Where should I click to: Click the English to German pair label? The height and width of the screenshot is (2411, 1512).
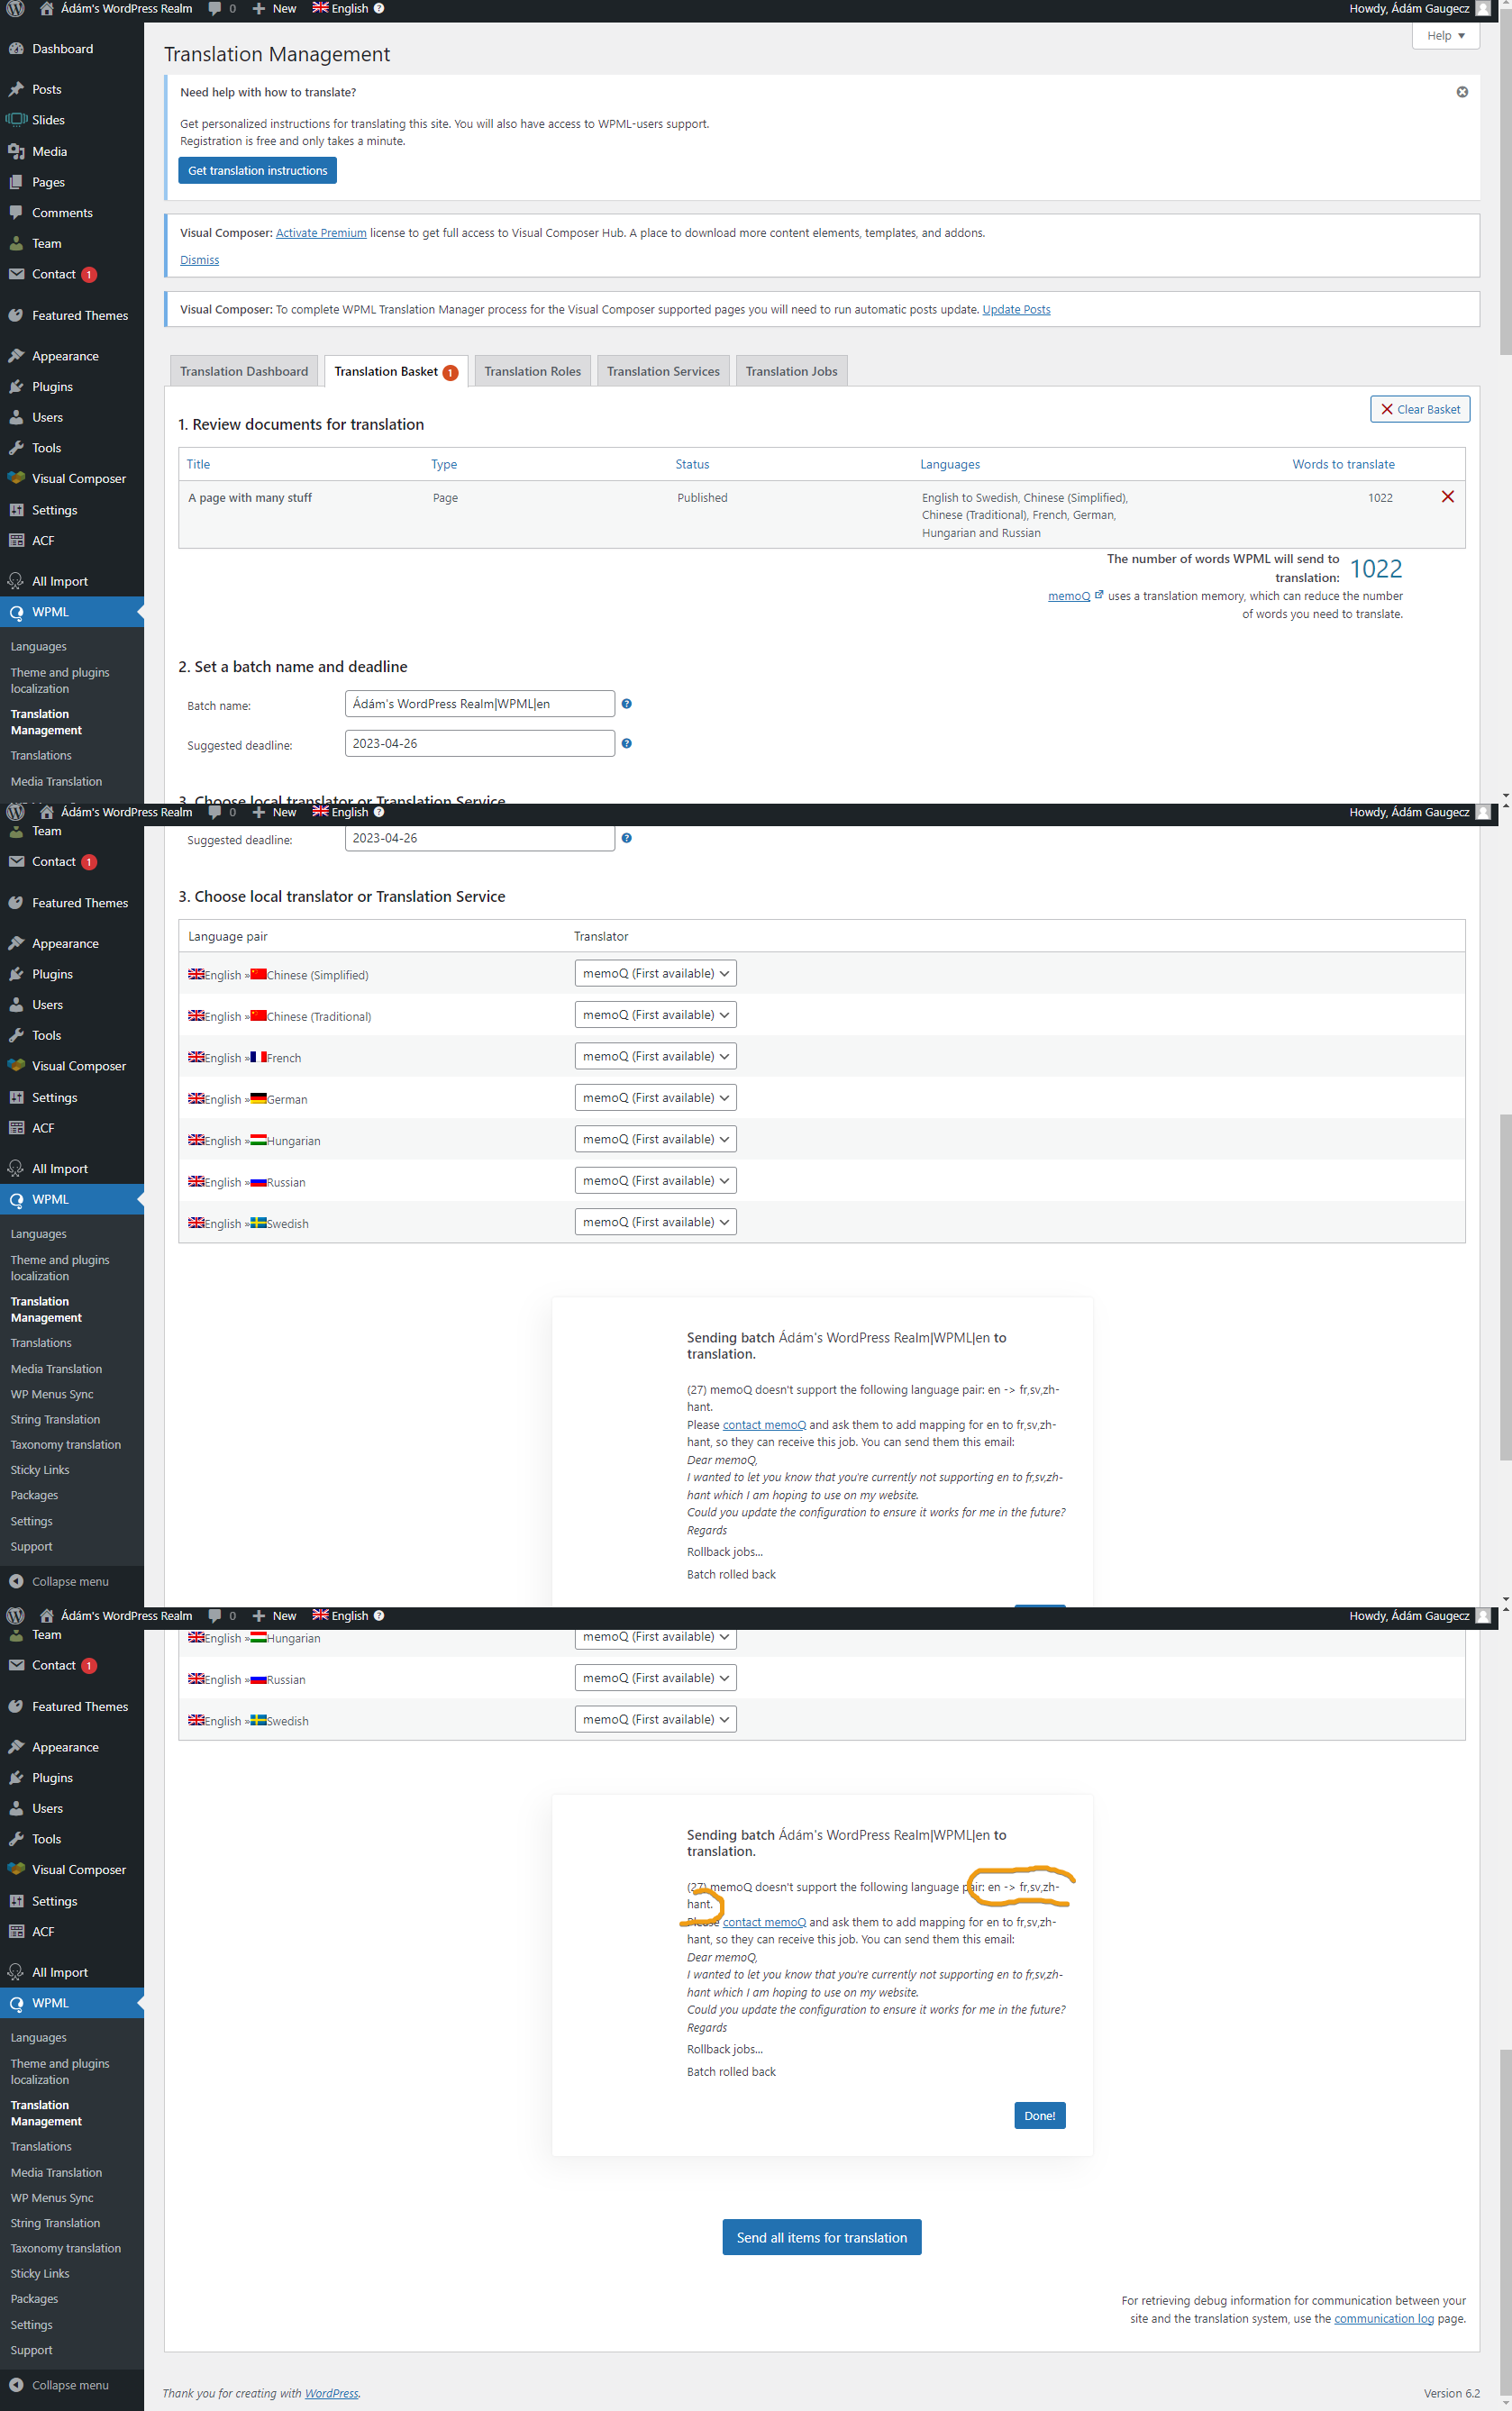click(x=247, y=1098)
